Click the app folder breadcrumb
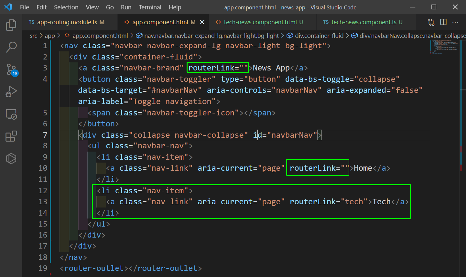The height and width of the screenshot is (277, 466). click(50, 35)
